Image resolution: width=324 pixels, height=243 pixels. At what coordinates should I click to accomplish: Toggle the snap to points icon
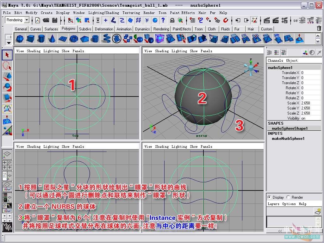(209, 20)
